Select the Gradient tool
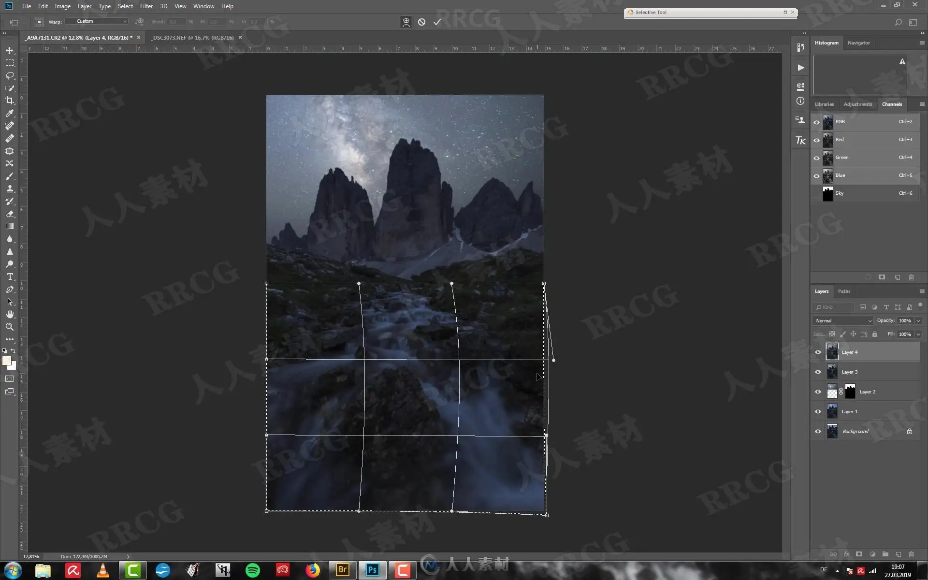 point(10,226)
